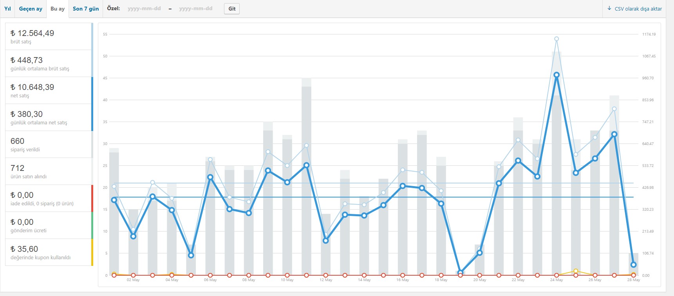Focus the custom range end date field
The image size is (674, 296).
pyautogui.click(x=196, y=9)
